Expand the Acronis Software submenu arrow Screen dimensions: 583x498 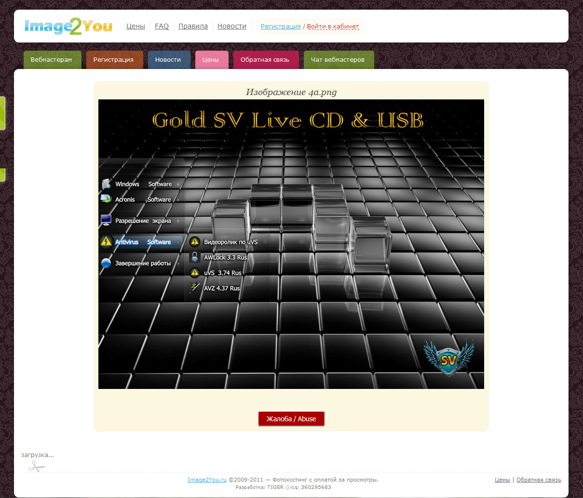pyautogui.click(x=178, y=200)
